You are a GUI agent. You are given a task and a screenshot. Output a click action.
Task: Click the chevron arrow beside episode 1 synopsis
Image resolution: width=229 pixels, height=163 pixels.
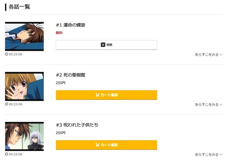(221, 55)
